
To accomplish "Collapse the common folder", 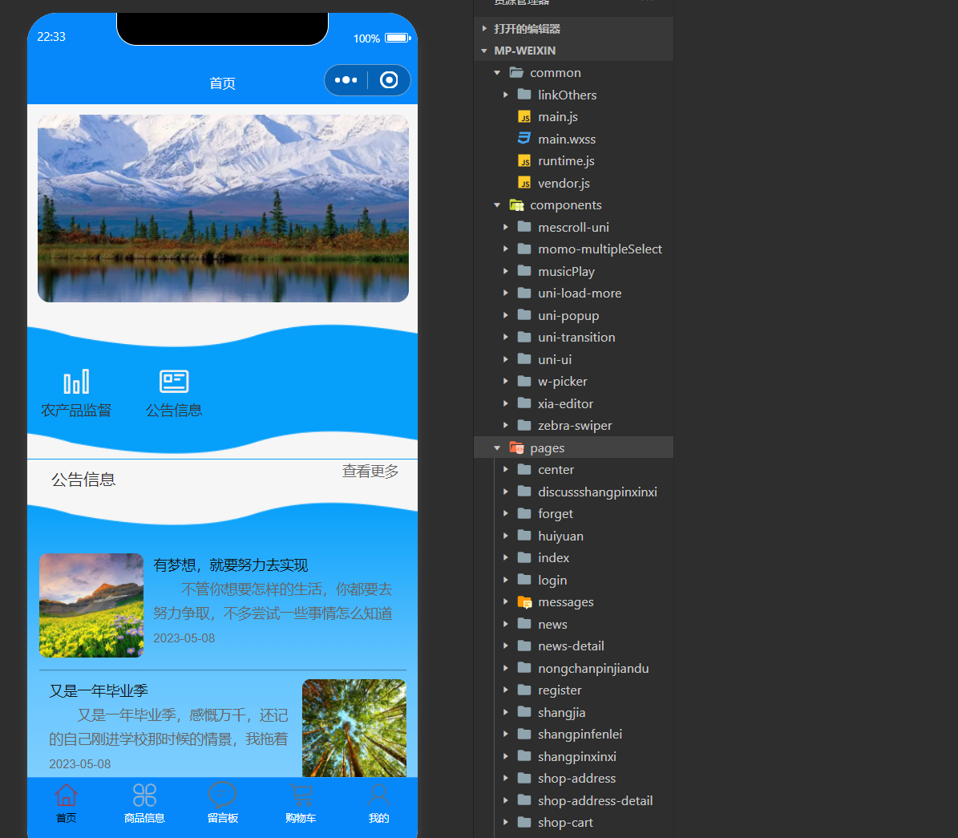I will 497,73.
